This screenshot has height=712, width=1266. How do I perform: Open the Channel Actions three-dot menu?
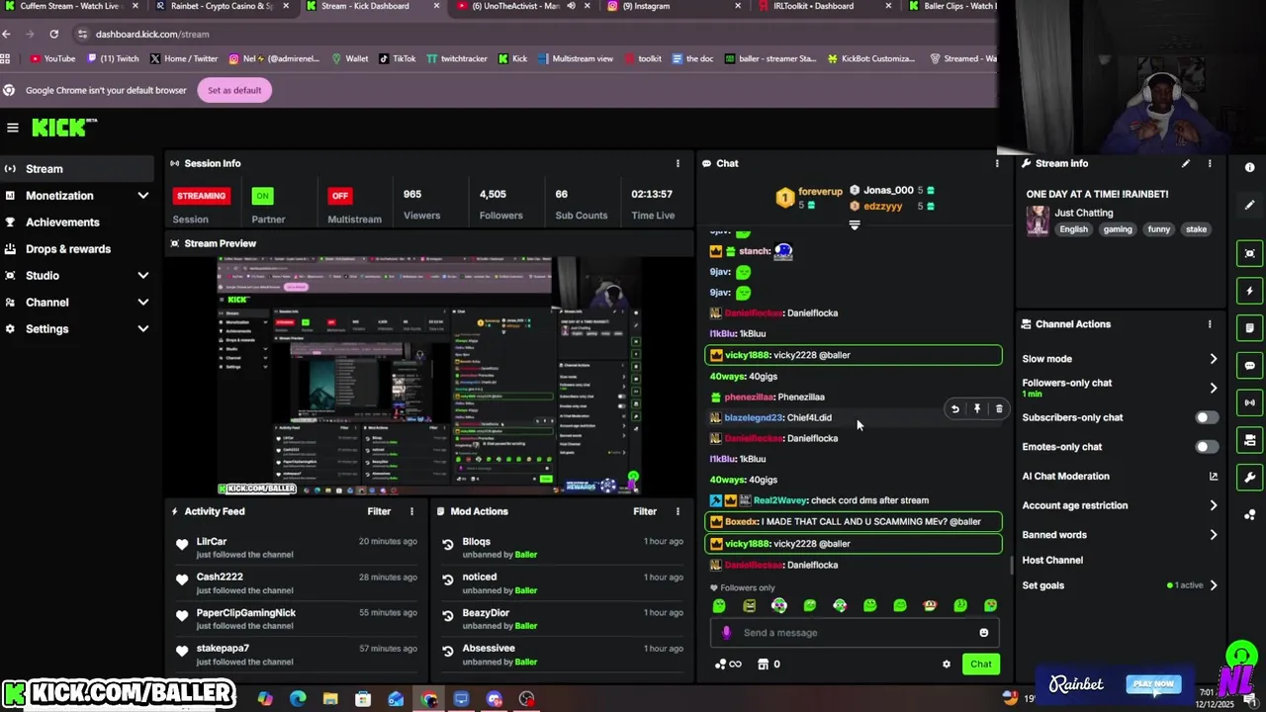click(x=1209, y=324)
